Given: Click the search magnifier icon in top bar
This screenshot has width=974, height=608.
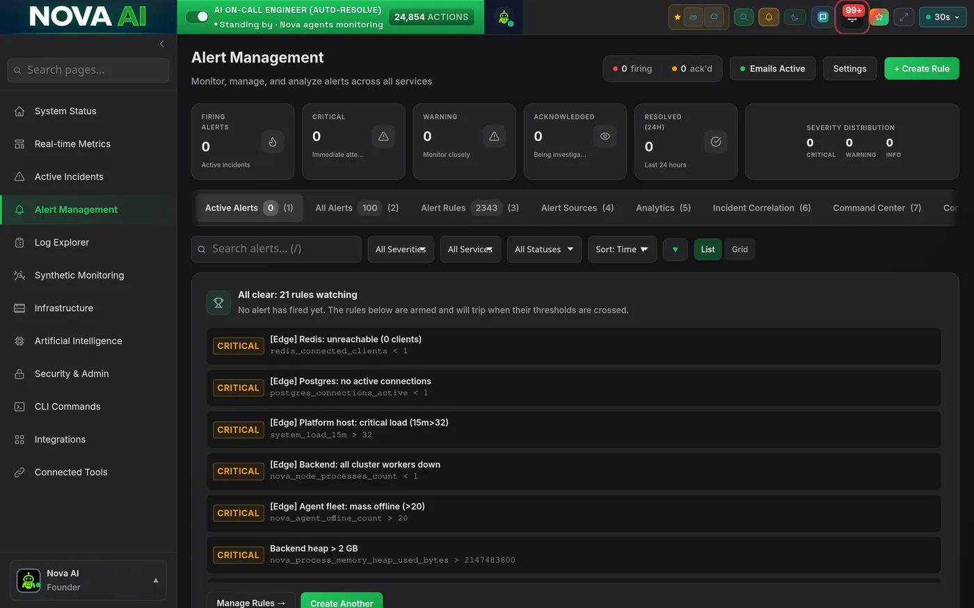Looking at the screenshot, I should point(744,17).
